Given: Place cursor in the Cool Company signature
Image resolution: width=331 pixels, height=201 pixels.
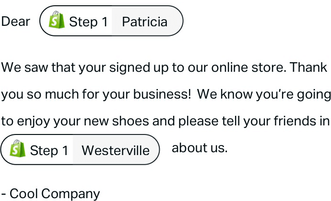Looking at the screenshot, I should (x=50, y=193).
